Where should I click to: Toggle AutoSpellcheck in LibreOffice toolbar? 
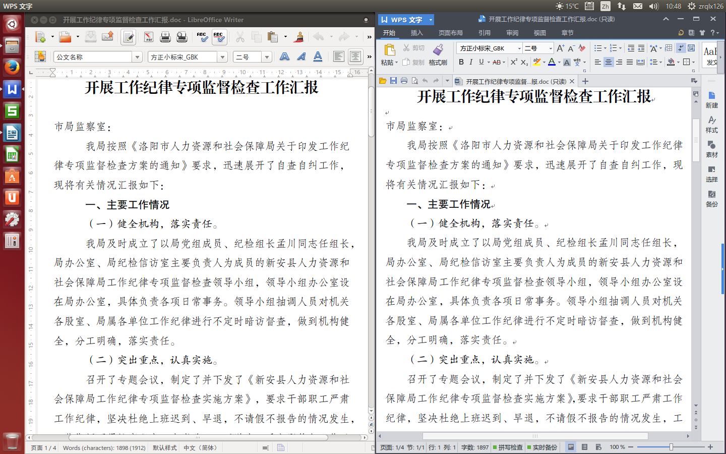219,37
